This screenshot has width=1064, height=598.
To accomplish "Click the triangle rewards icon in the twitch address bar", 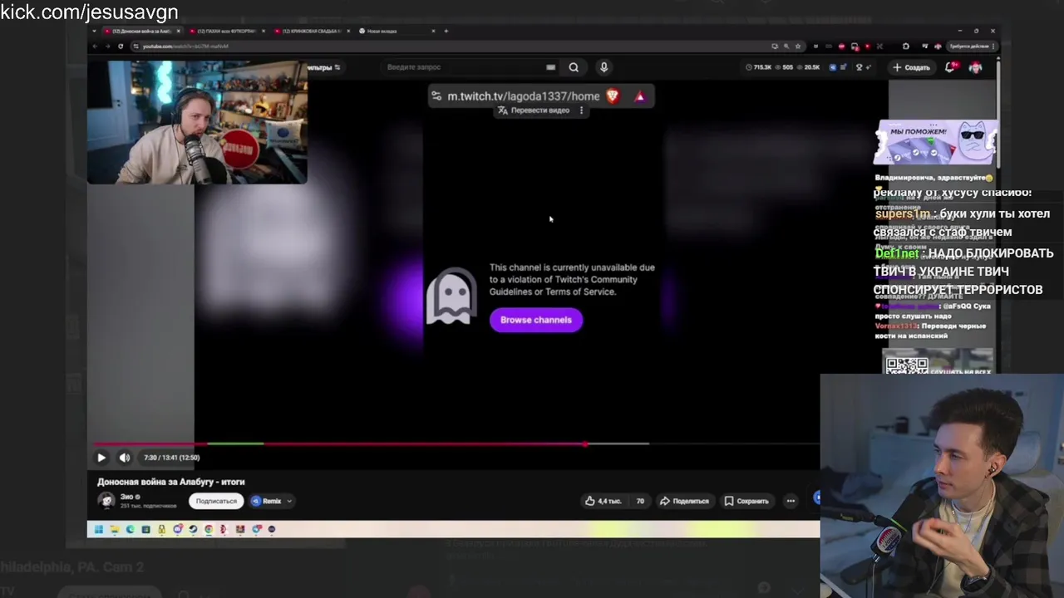I will point(640,96).
